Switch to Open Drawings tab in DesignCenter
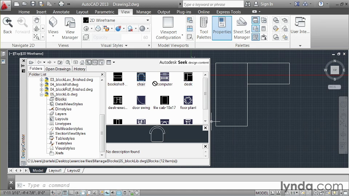Viewport: 349px width, 196px height. tap(58, 69)
